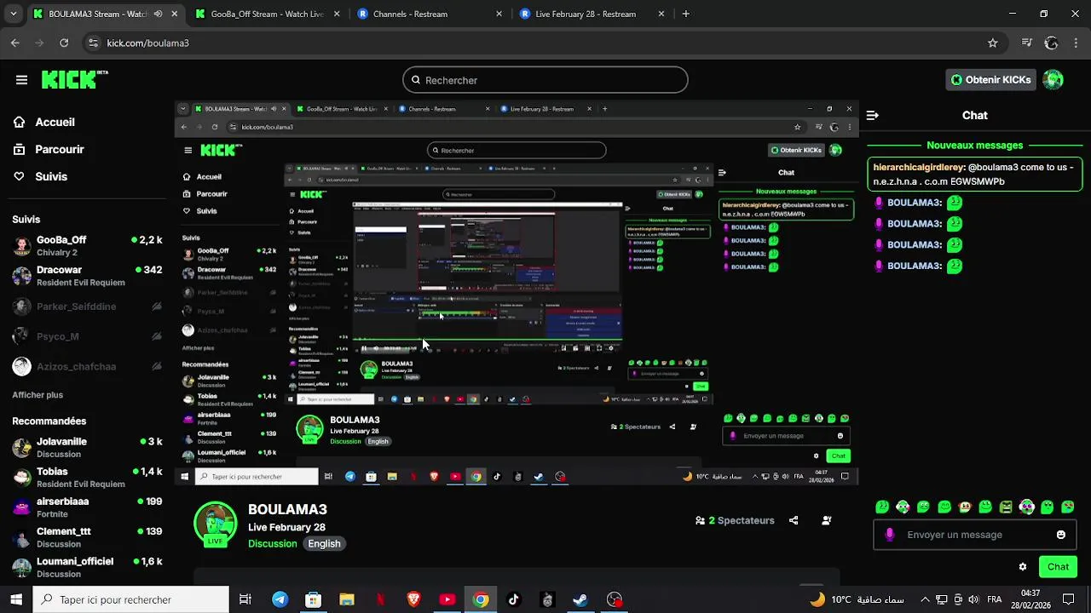
Task: Open TikTok from the taskbar
Action: click(514, 599)
